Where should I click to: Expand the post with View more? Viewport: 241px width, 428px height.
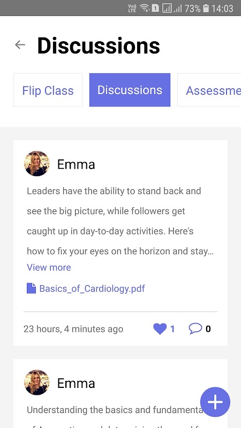point(49,267)
